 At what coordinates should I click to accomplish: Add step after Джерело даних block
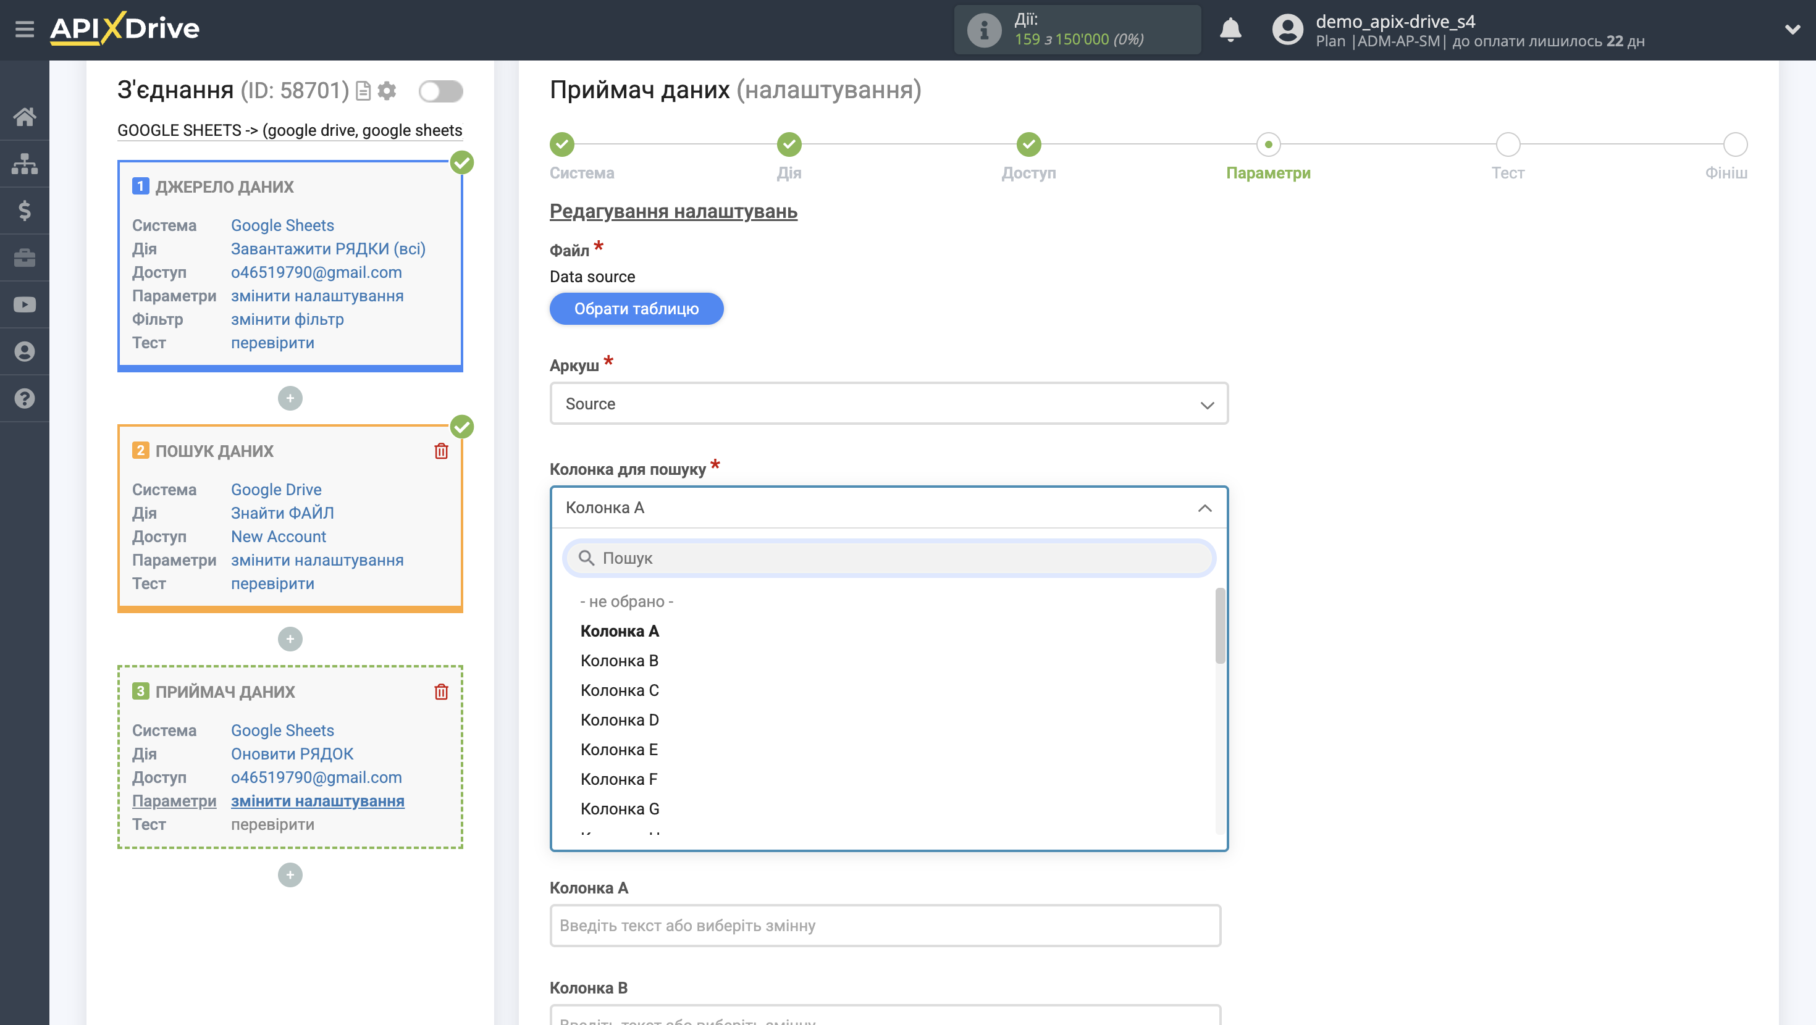point(290,398)
